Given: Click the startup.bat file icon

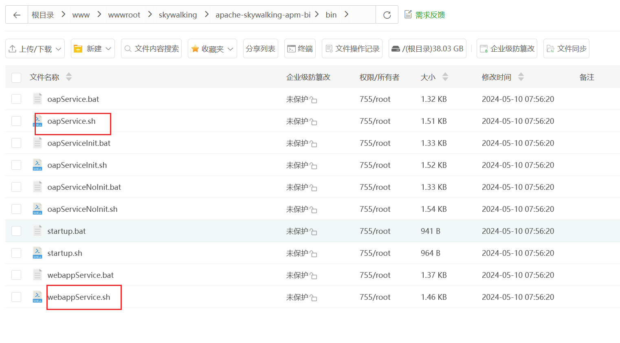Looking at the screenshot, I should pos(37,231).
